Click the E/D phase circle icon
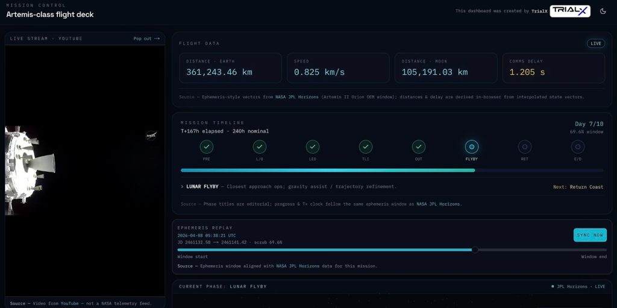This screenshot has height=308, width=617. click(577, 146)
